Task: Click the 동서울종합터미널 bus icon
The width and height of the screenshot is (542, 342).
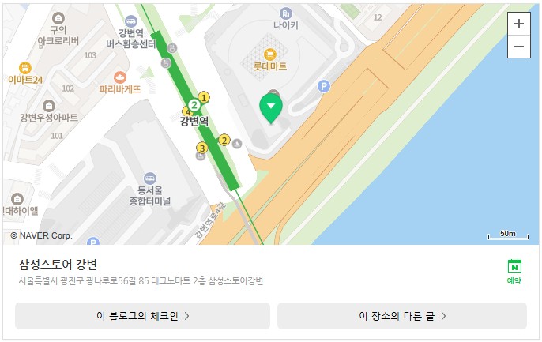Action: (x=149, y=179)
